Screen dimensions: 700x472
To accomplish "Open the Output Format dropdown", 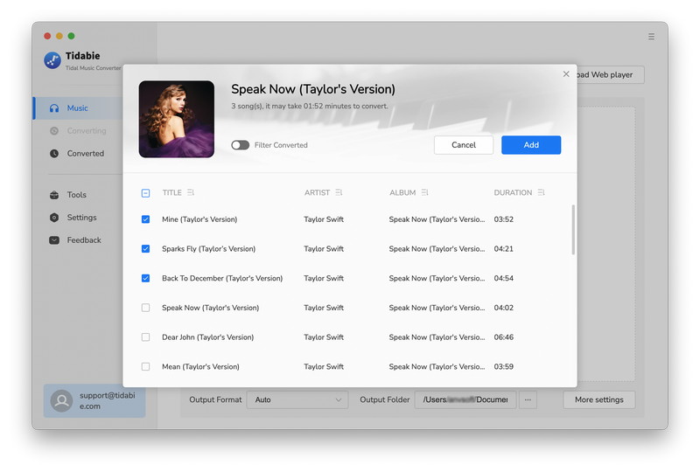I will pos(297,399).
